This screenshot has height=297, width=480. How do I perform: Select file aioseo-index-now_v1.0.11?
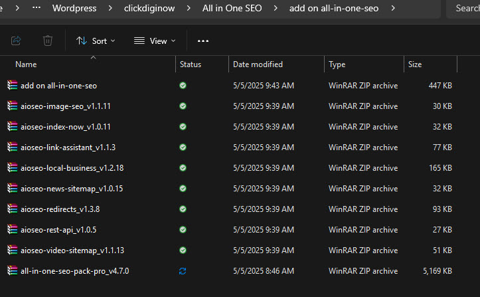click(66, 127)
